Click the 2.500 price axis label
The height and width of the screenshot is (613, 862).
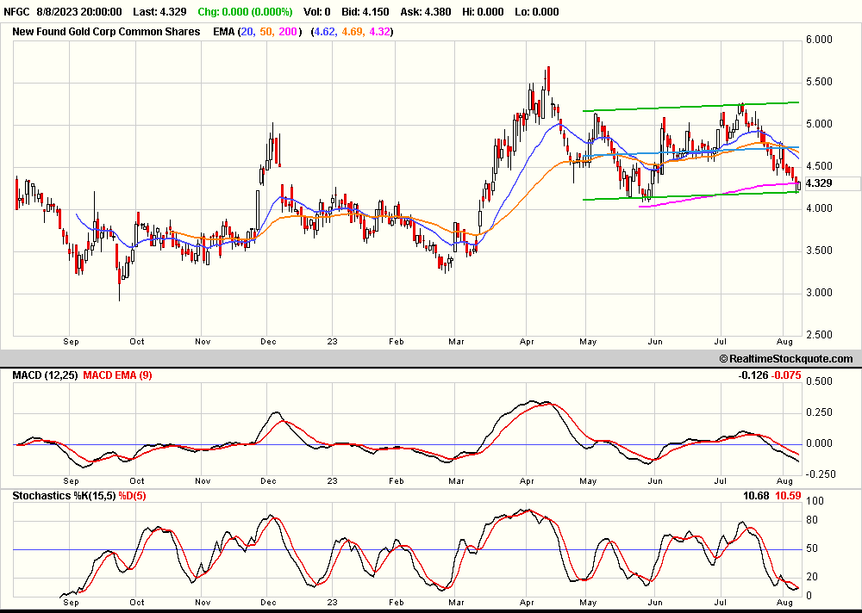819,335
